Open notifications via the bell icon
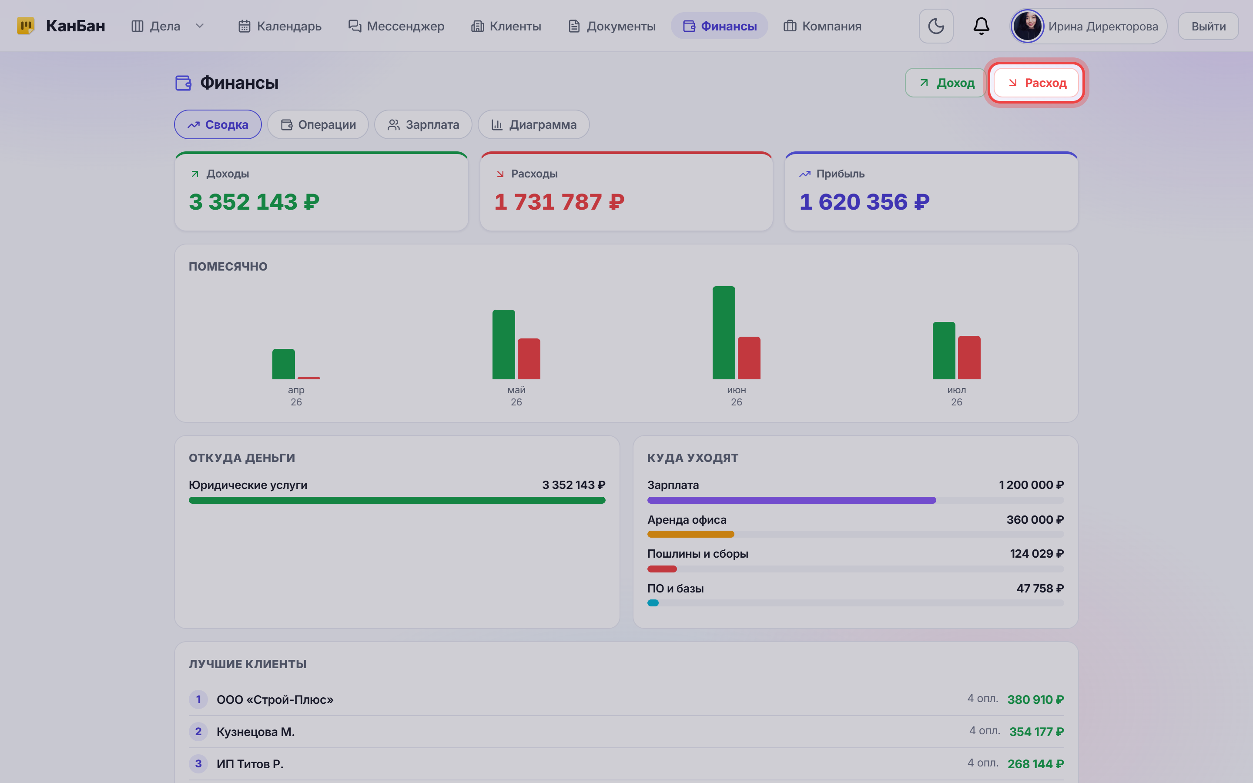Screen dimensions: 1253x783 [981, 26]
